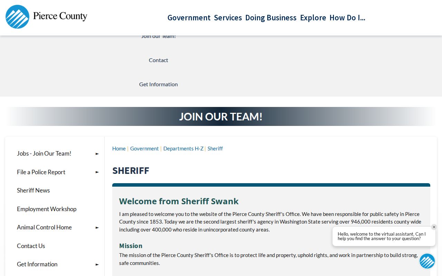Expand File a Police Report submenu arrow
The height and width of the screenshot is (276, 442).
97,172
